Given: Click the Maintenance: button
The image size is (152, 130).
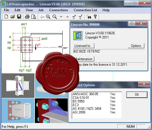Looking at the screenshot, I should click(84, 59).
